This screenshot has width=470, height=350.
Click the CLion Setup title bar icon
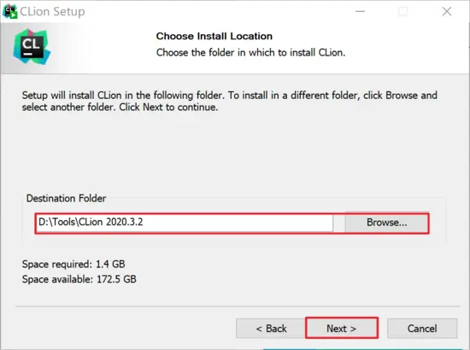pos(10,11)
